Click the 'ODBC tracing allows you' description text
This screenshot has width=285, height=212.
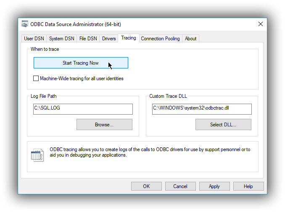[150, 152]
